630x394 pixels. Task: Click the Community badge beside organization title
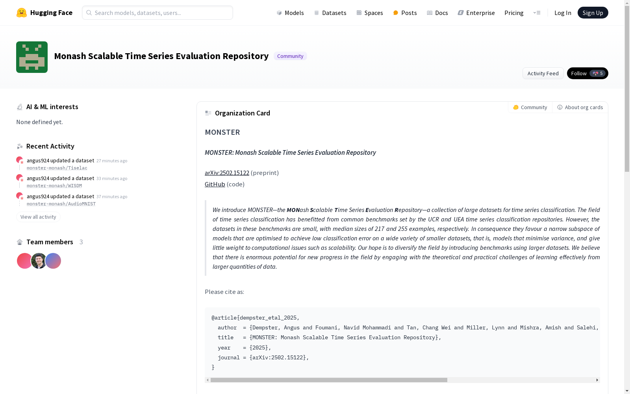(290, 56)
